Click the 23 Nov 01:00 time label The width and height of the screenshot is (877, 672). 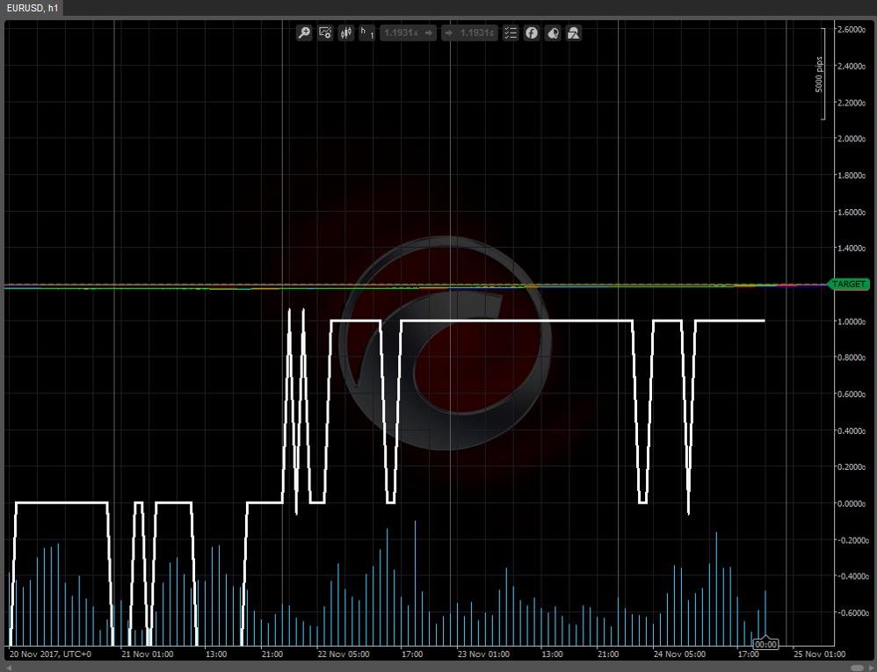(483, 654)
